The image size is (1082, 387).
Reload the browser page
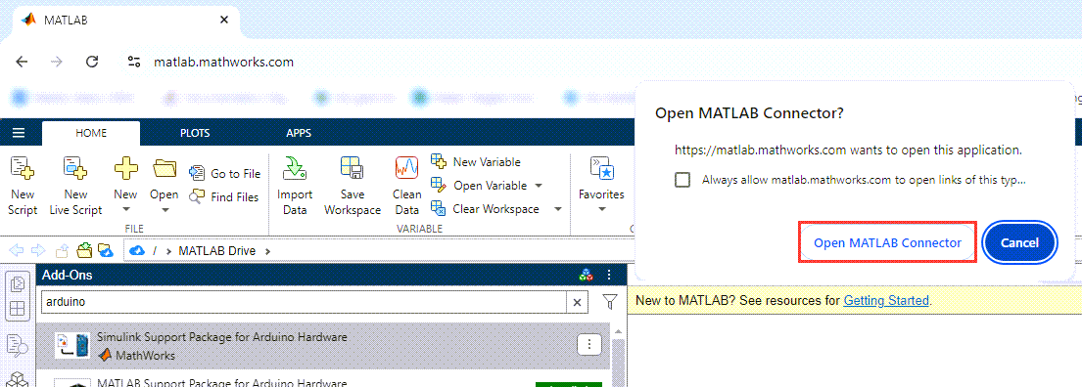coord(92,62)
